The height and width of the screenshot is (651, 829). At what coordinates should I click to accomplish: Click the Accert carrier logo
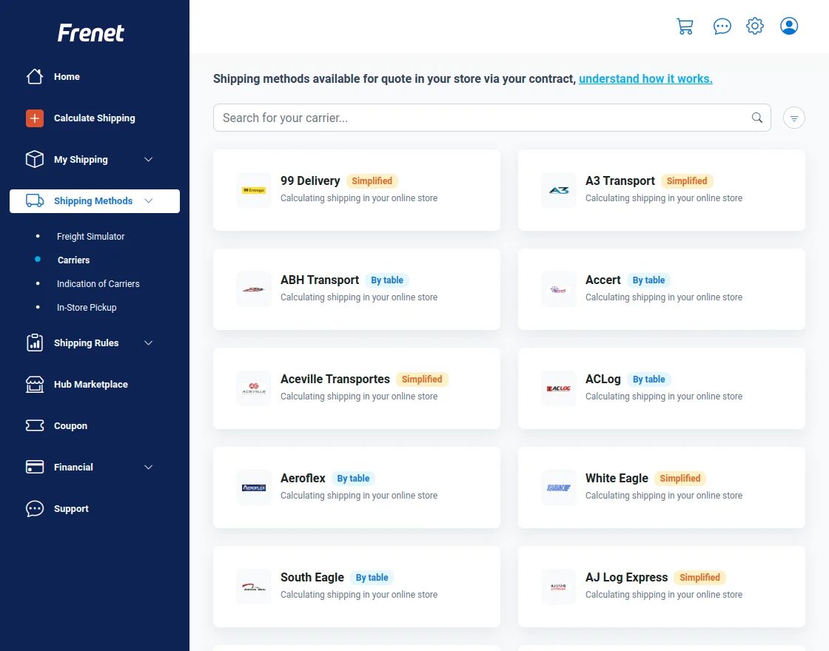(559, 289)
